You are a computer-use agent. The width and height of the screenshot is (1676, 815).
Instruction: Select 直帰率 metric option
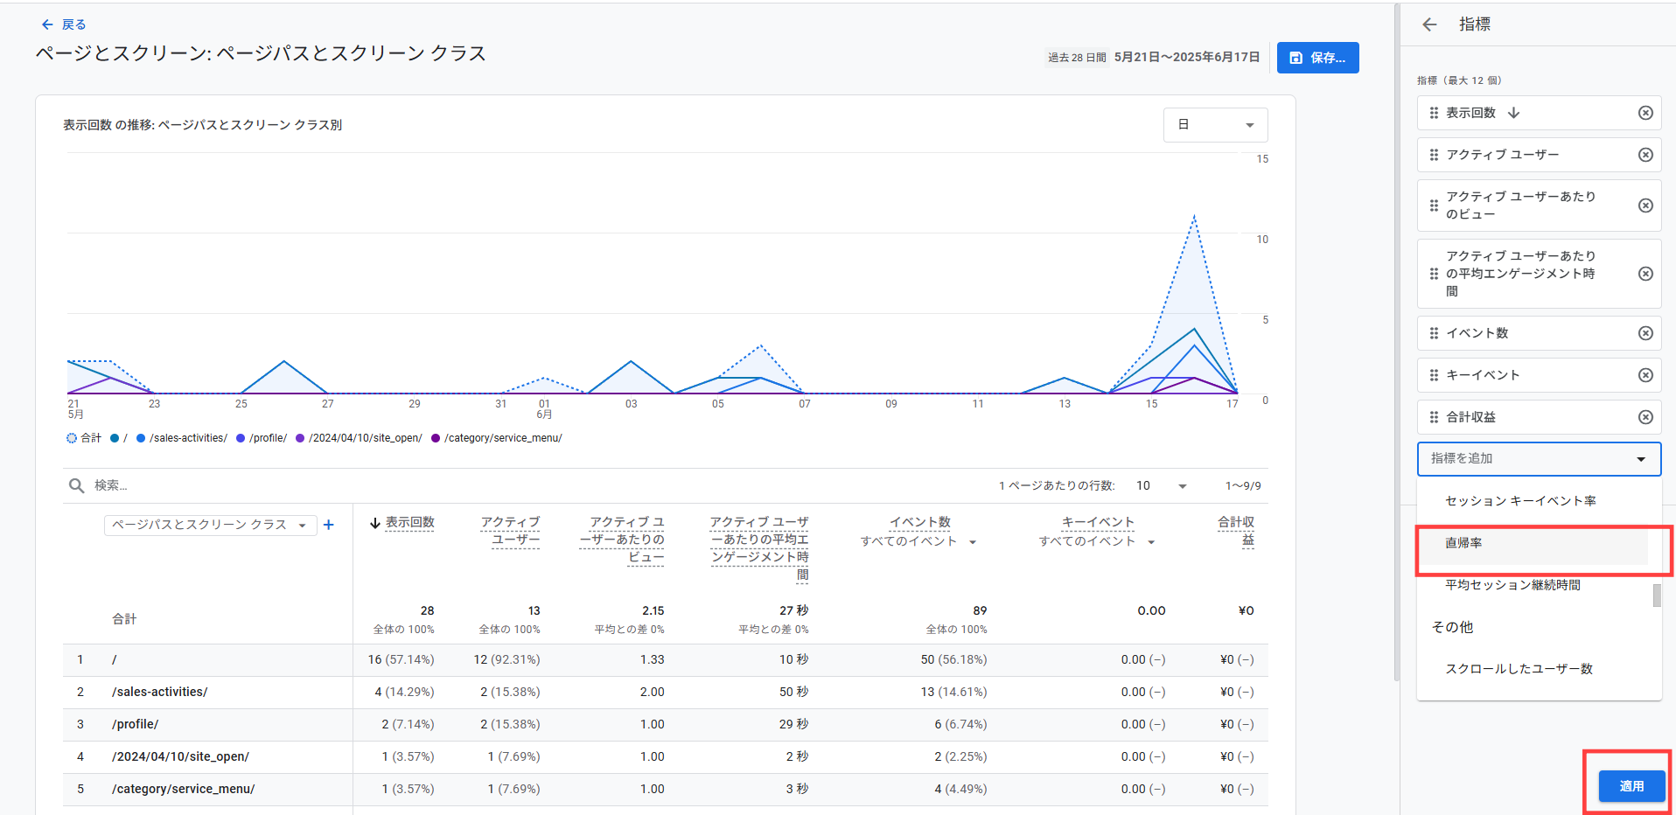(1533, 543)
